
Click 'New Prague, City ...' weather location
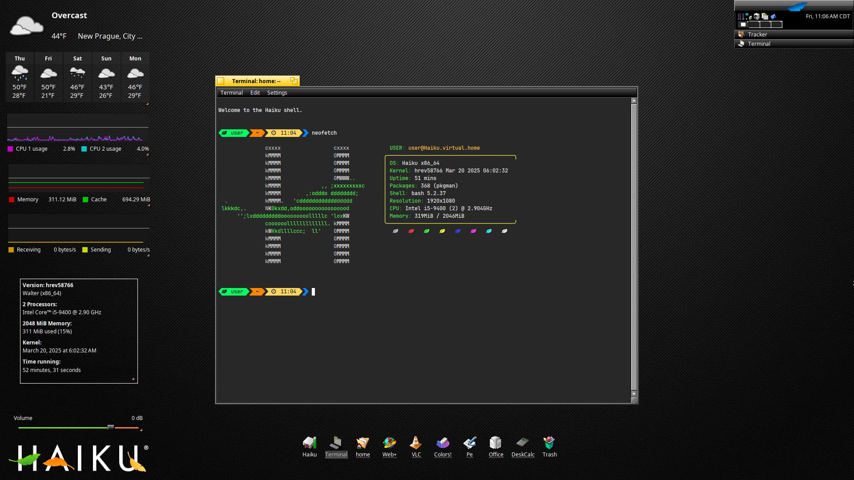coord(110,36)
